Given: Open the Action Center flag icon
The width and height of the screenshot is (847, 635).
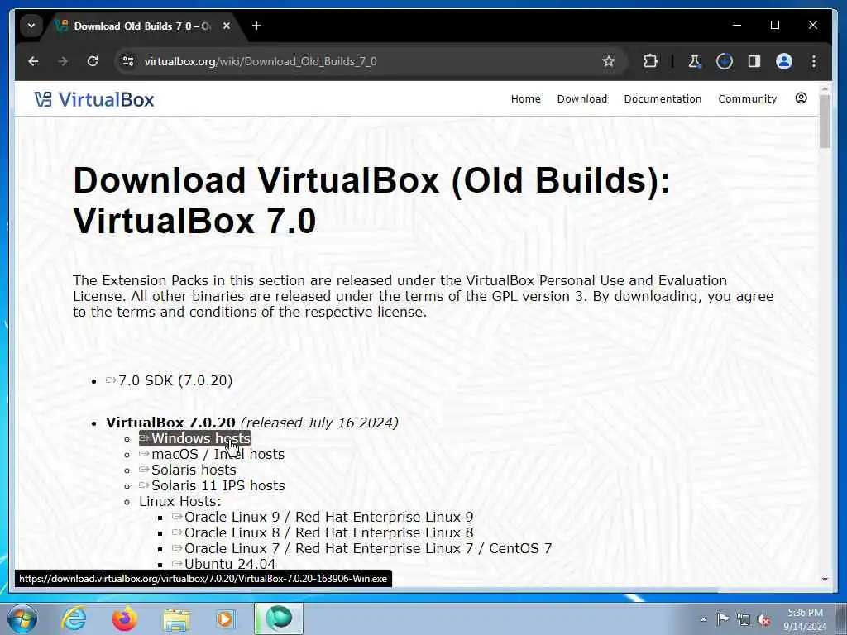Looking at the screenshot, I should 723,619.
